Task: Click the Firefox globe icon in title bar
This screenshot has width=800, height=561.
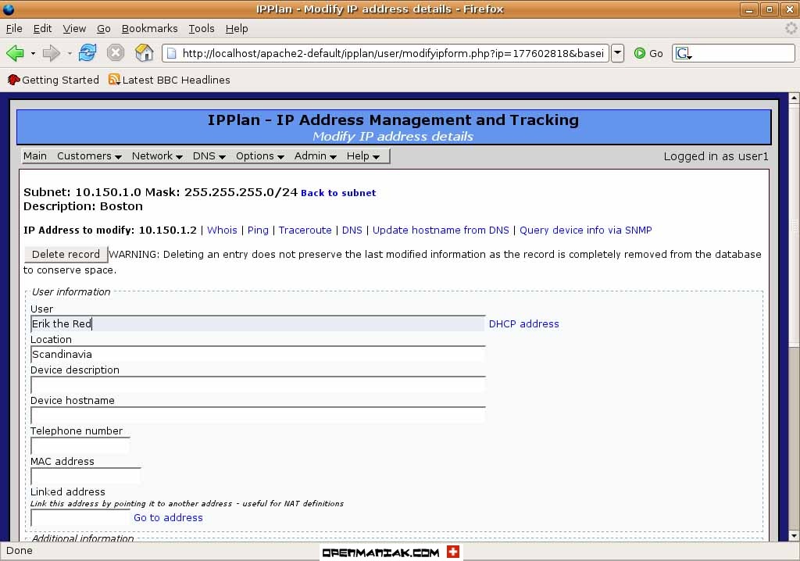Action: (x=8, y=9)
